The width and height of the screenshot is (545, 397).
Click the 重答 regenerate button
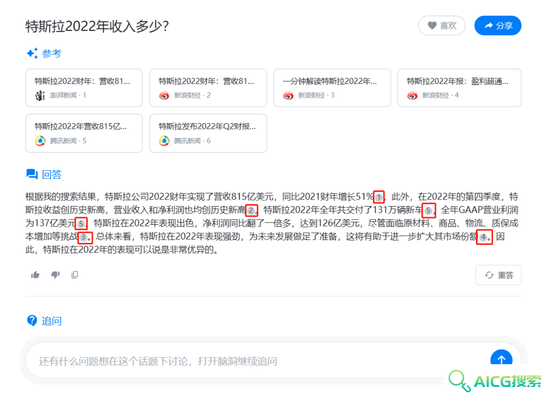(499, 275)
